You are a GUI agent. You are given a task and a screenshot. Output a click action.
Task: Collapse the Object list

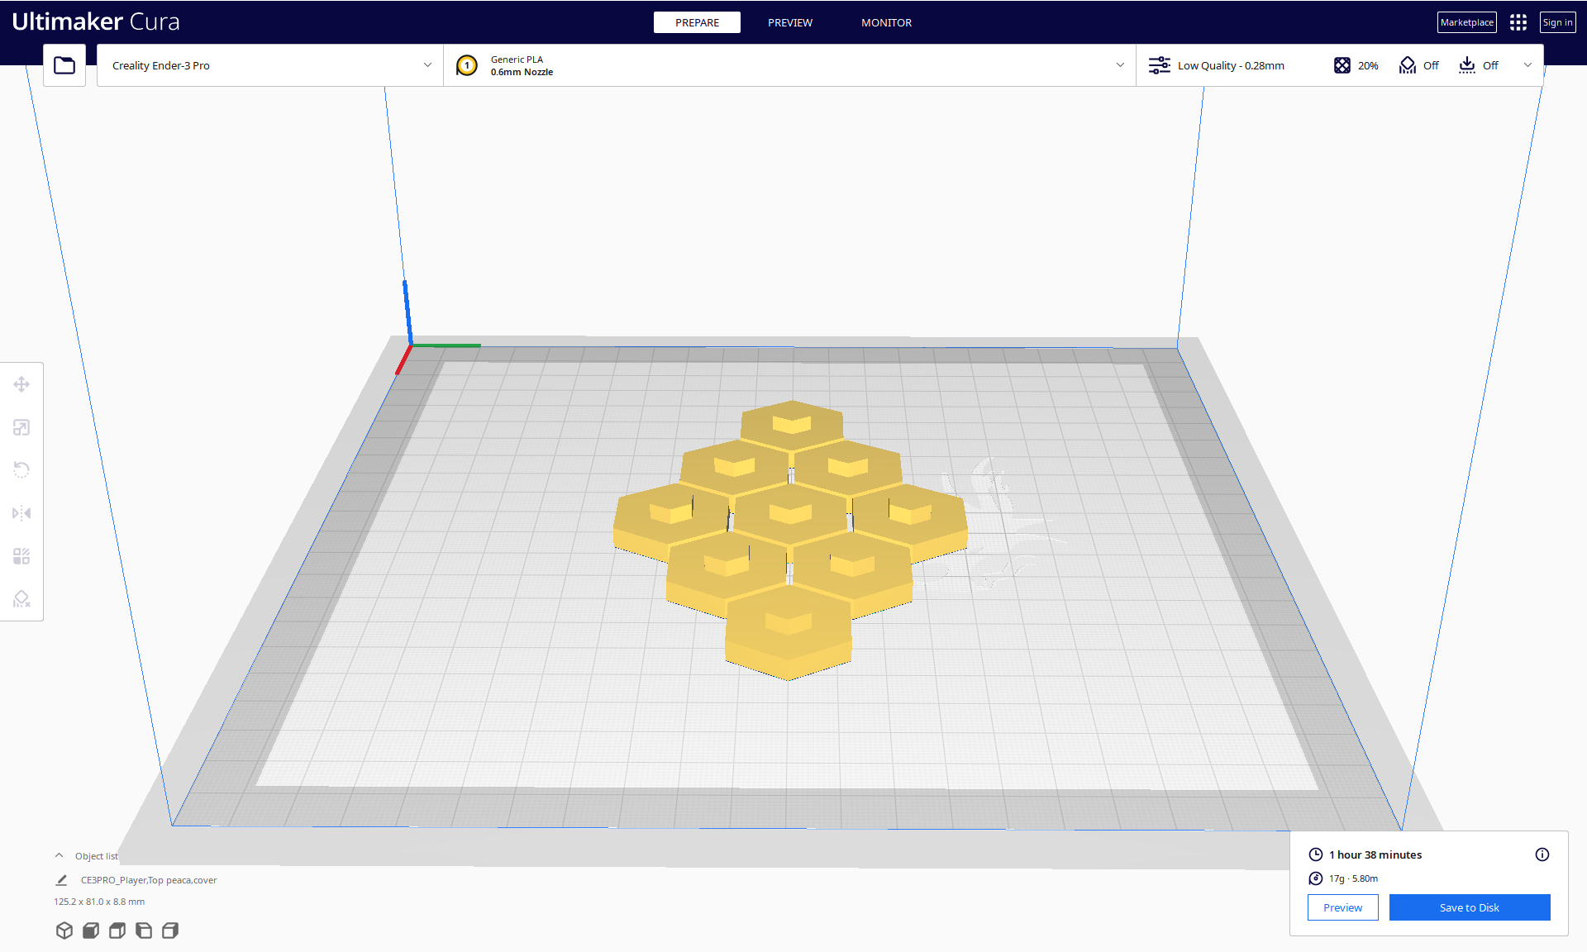coord(60,856)
